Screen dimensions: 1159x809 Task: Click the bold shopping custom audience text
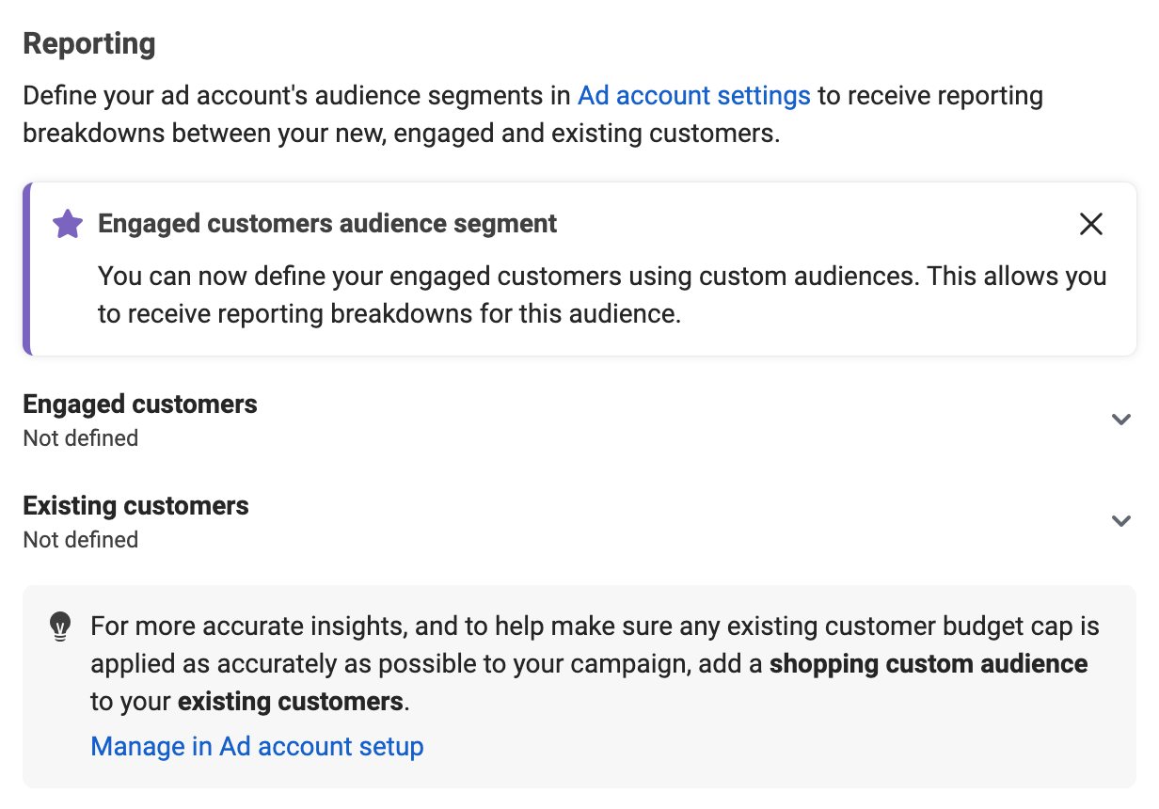pos(929,664)
